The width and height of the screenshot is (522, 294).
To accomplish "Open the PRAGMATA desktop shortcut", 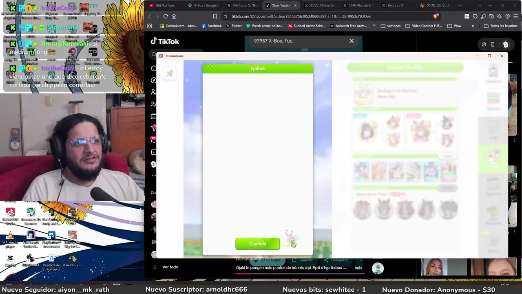I will (31, 261).
